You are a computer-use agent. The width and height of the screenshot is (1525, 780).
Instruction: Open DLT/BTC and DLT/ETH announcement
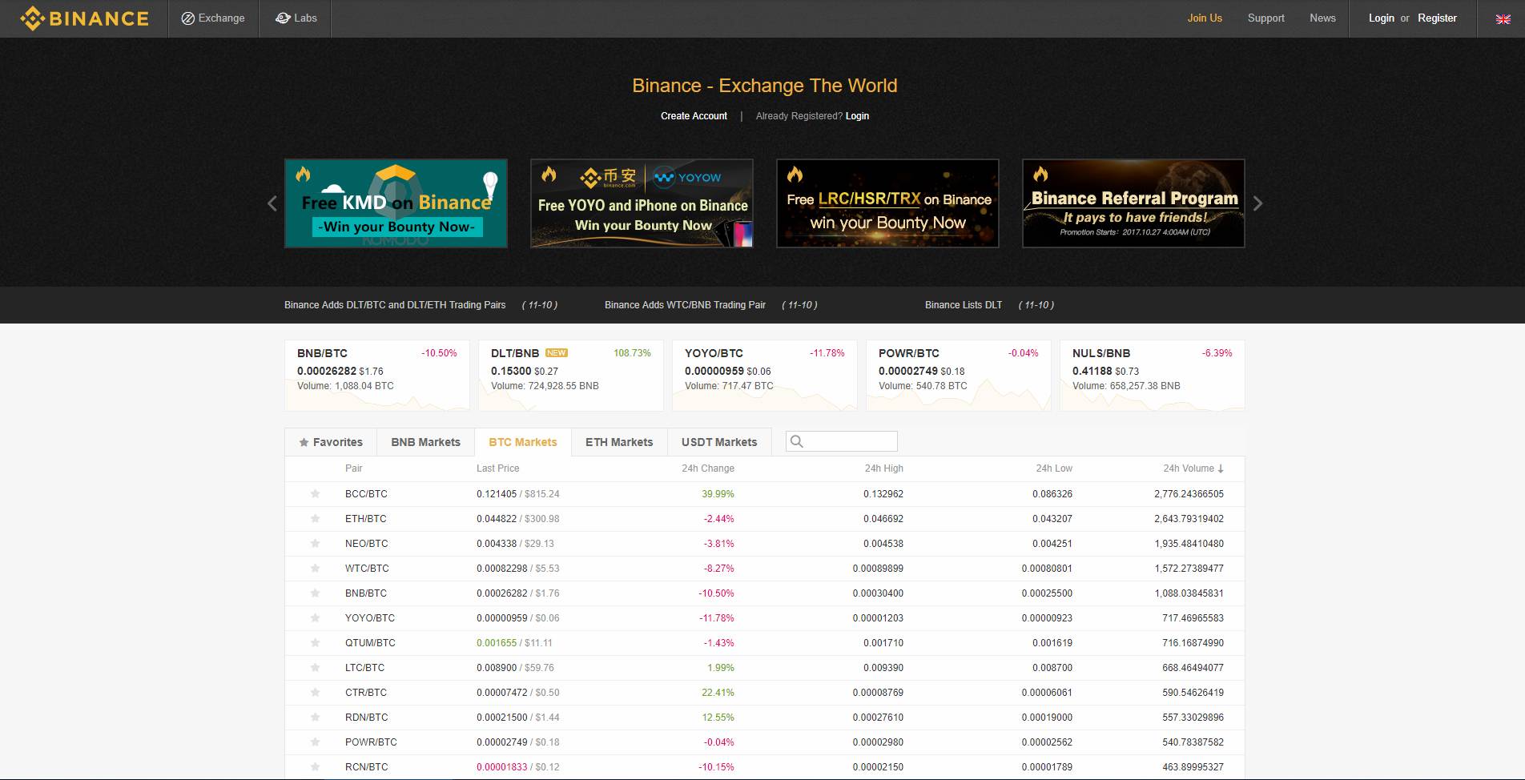coord(395,305)
